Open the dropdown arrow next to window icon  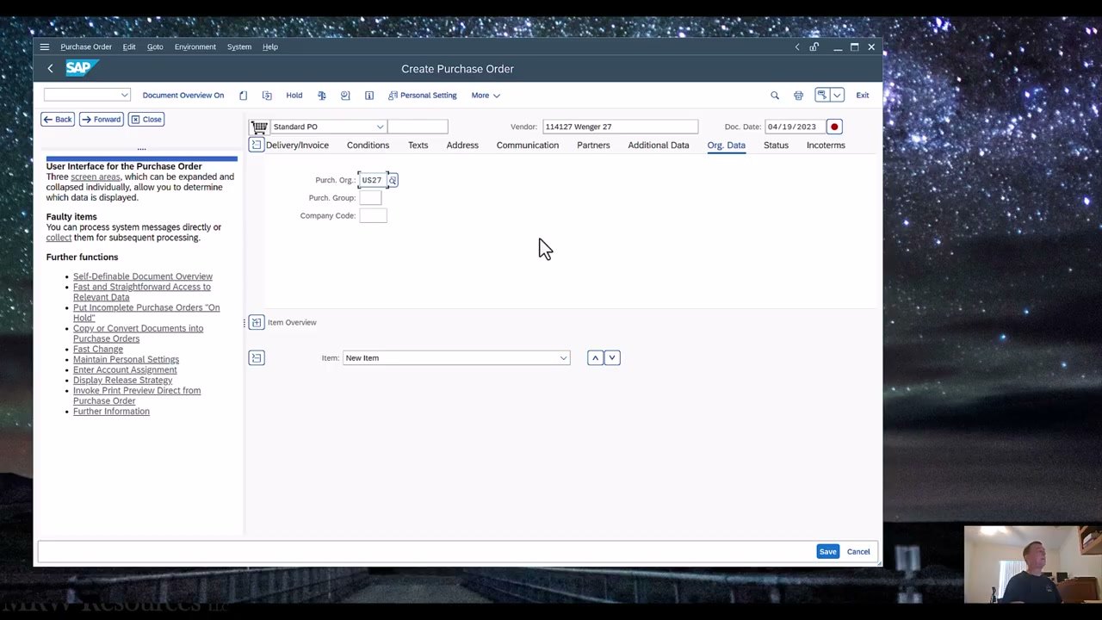(x=837, y=95)
